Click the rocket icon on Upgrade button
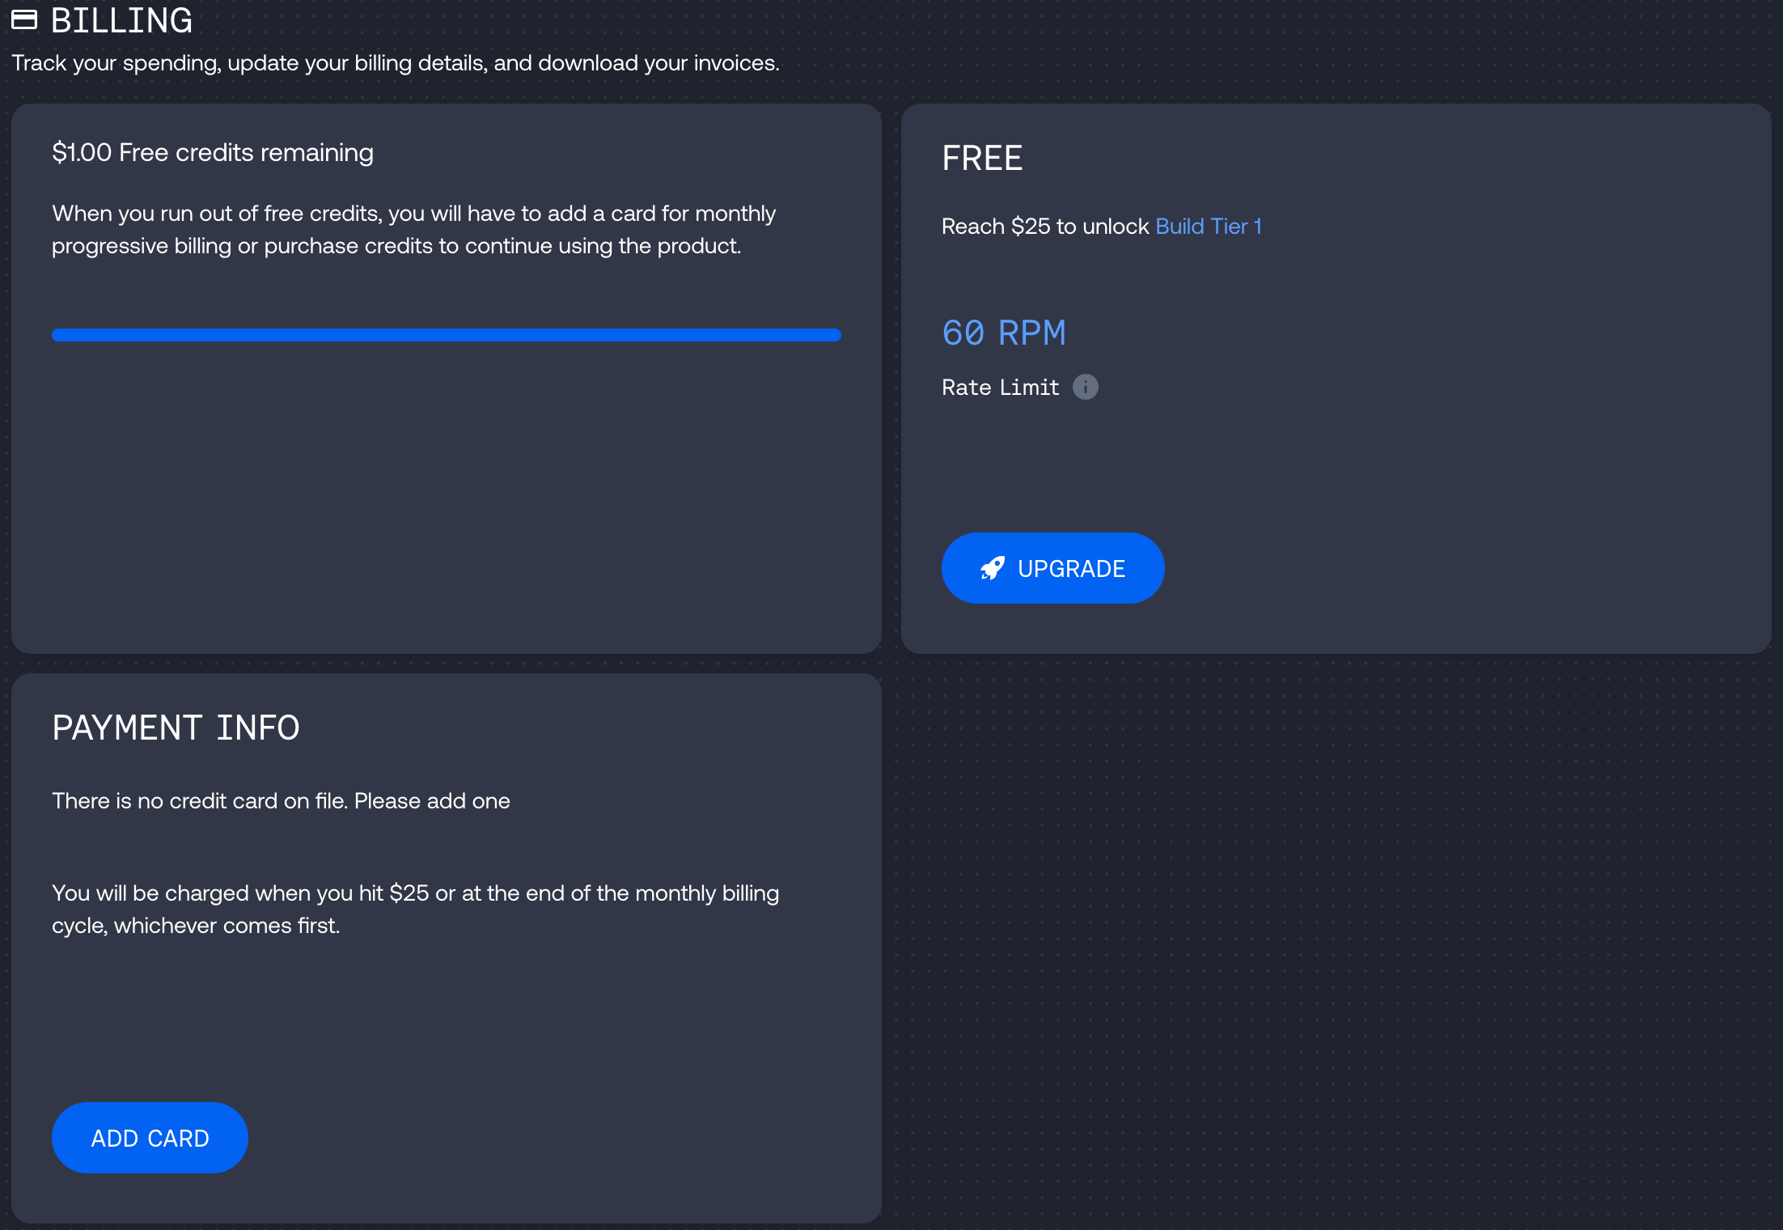1783x1230 pixels. 993,568
